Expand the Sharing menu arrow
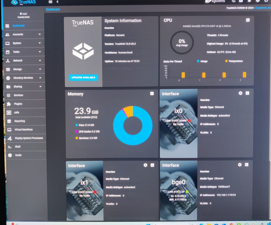Viewport: 271px width, 225px height. coord(40,86)
